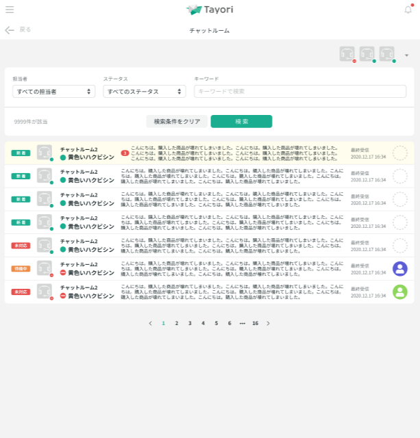This screenshot has width=420, height=438.
Task: Click the pagination ellipsis
Action: point(242,324)
